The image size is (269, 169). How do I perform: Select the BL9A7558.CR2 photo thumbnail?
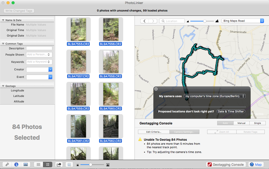pyautogui.click(x=111, y=62)
